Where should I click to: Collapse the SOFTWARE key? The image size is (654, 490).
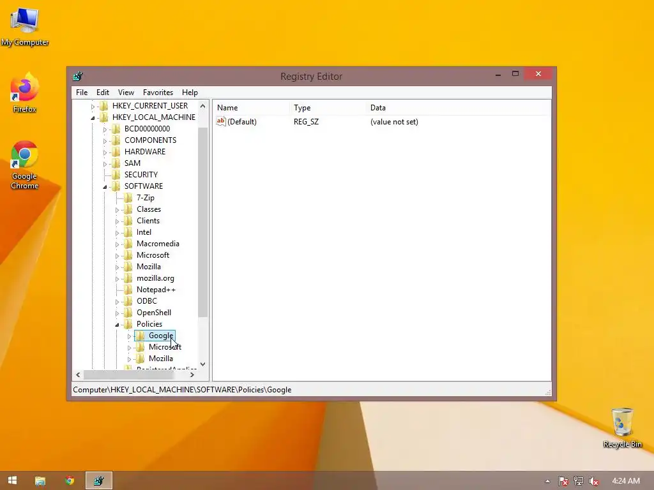click(x=105, y=187)
